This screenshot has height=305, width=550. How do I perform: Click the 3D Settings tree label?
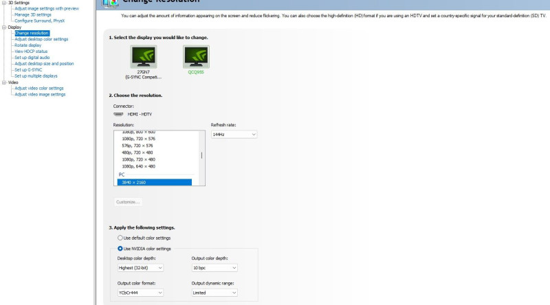[x=19, y=3]
